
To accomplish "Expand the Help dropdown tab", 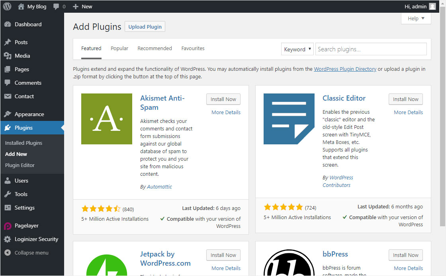I will click(416, 18).
